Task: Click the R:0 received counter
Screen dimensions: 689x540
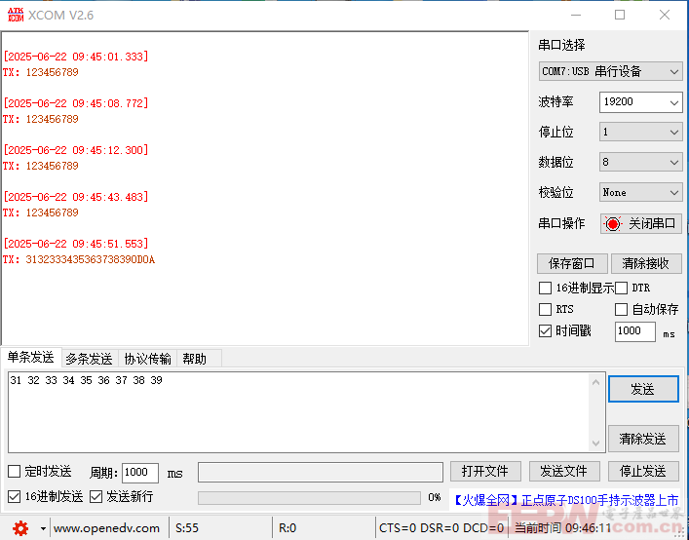Action: (x=287, y=528)
